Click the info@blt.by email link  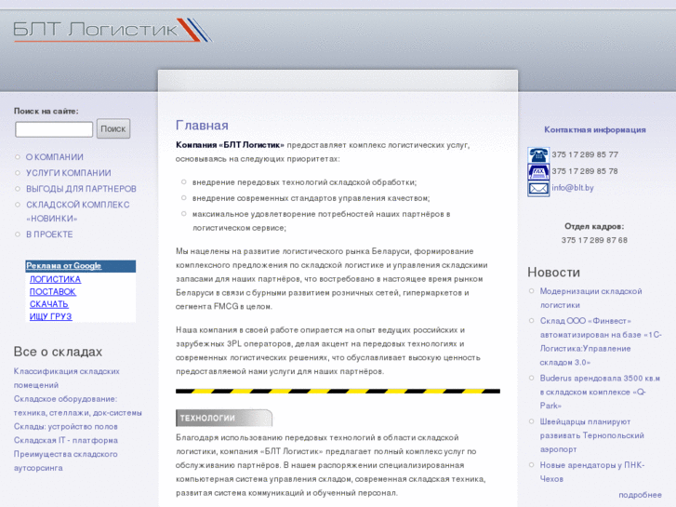(x=573, y=188)
